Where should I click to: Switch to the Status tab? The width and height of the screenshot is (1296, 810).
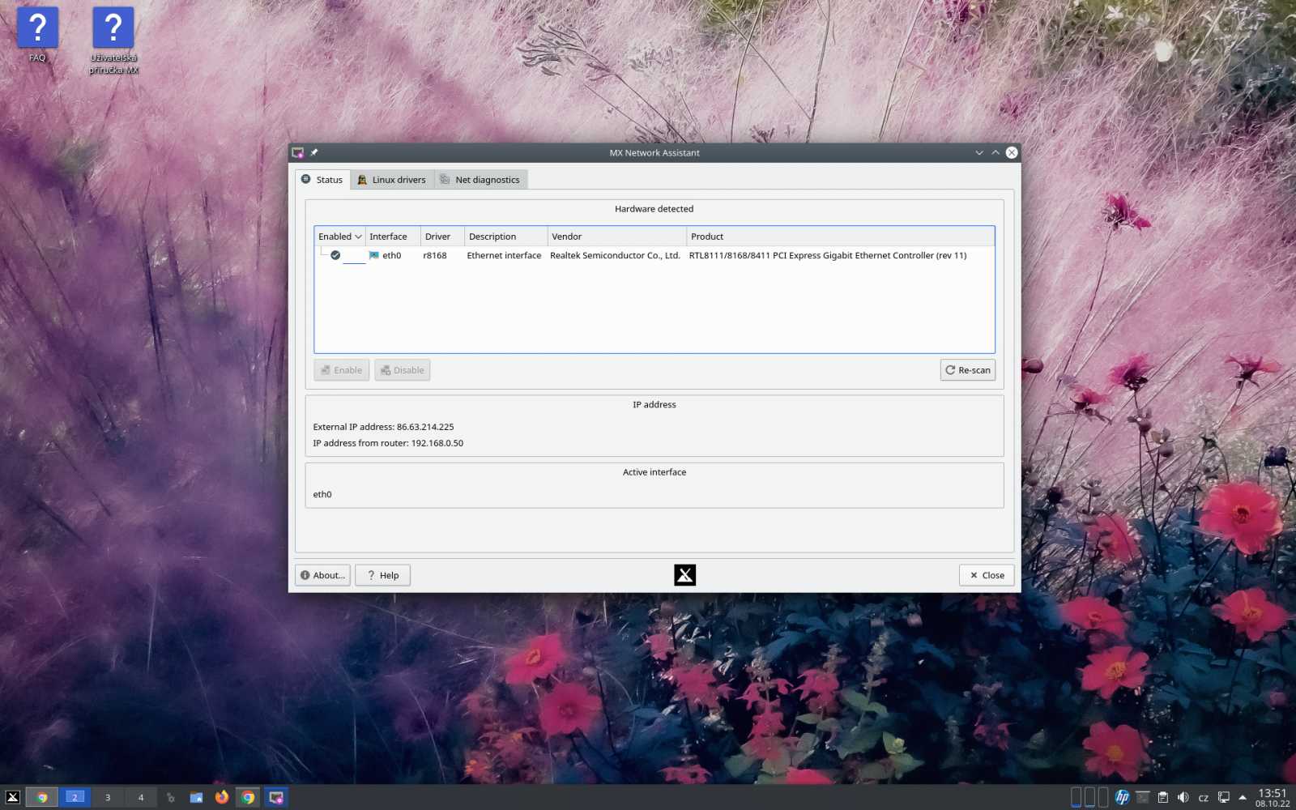pos(322,180)
